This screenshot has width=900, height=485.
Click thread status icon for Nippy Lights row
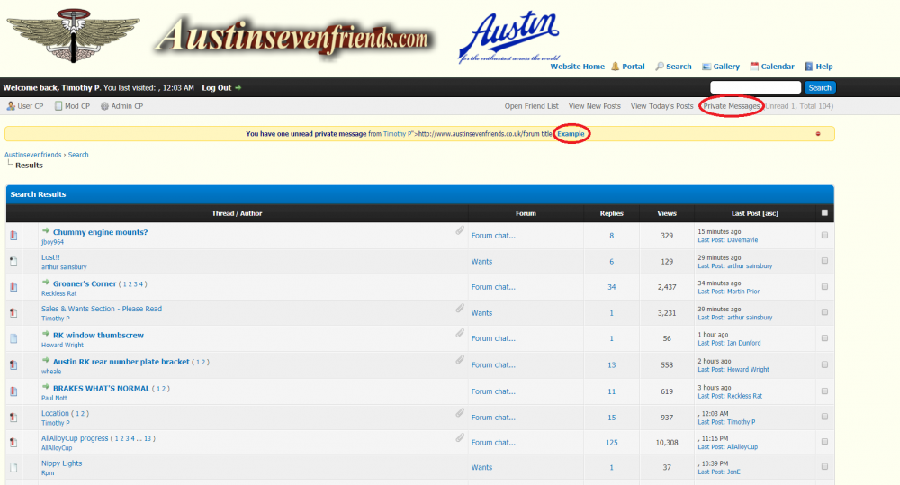coord(13,467)
